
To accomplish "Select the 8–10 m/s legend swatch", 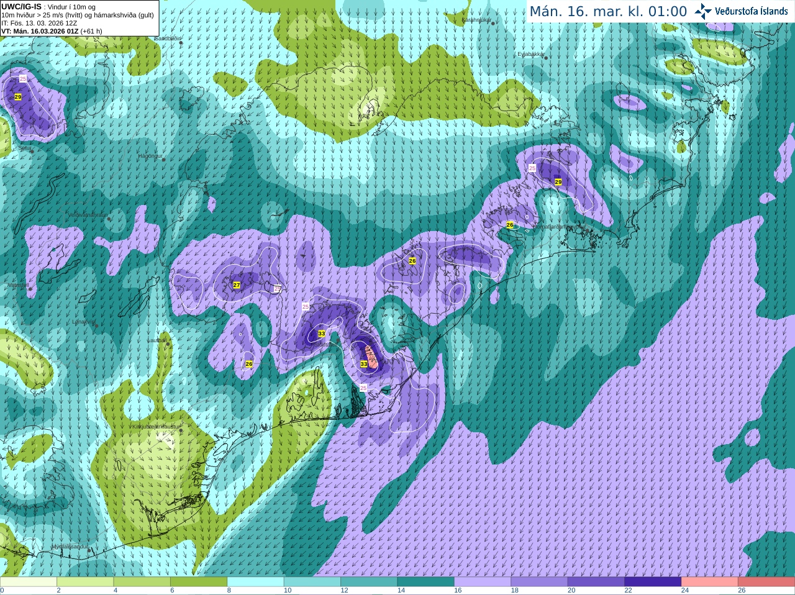I will click(x=256, y=582).
